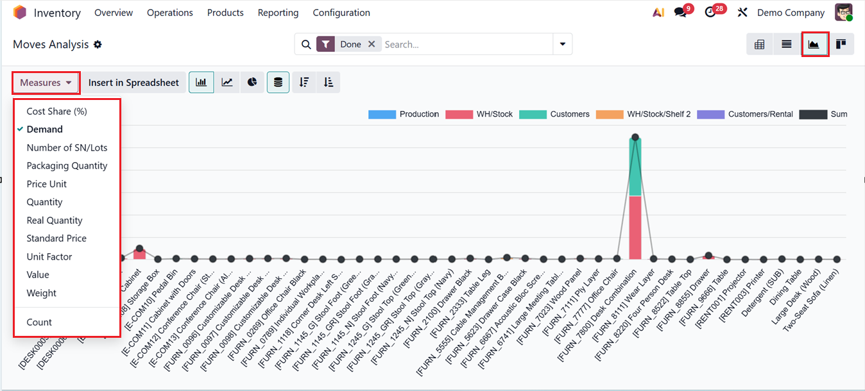Open the list view
This screenshot has height=391, width=865.
pos(785,44)
